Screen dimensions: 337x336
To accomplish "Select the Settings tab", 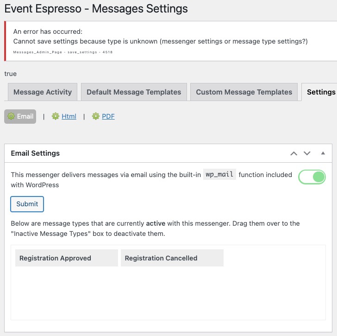I will (321, 92).
